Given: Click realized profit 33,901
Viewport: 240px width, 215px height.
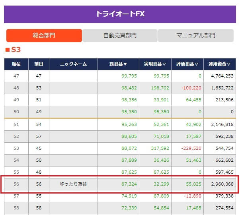Looking at the screenshot, I should [161, 100].
